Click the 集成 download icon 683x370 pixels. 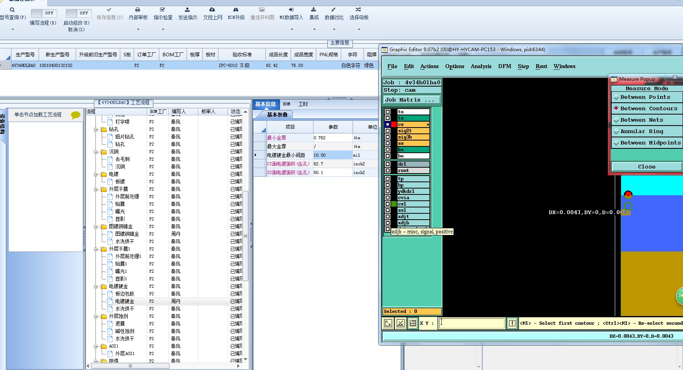click(314, 9)
